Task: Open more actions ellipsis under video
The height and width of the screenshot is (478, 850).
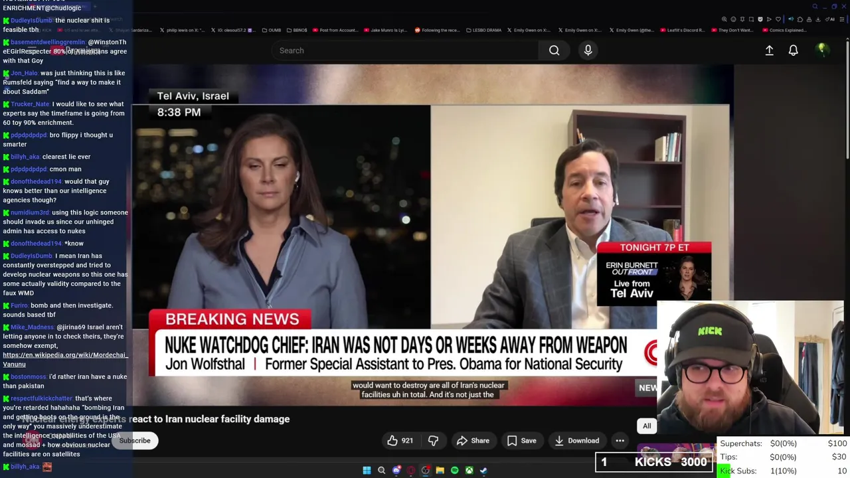Action: point(620,440)
